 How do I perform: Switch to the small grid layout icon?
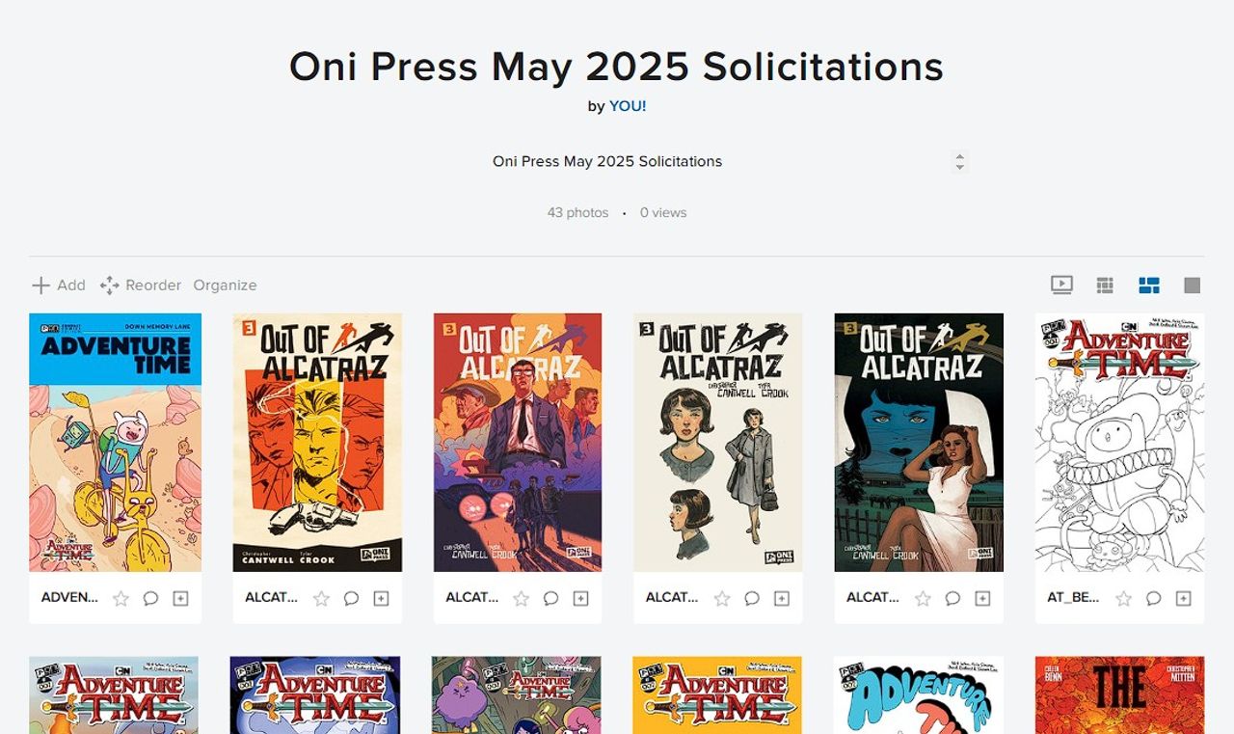coord(1105,285)
